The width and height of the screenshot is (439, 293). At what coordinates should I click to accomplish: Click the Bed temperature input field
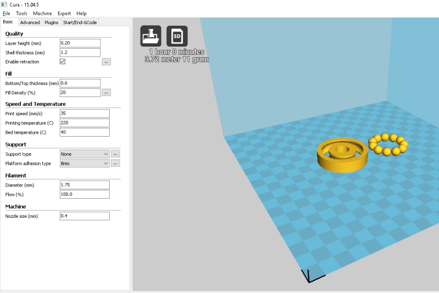pos(85,132)
